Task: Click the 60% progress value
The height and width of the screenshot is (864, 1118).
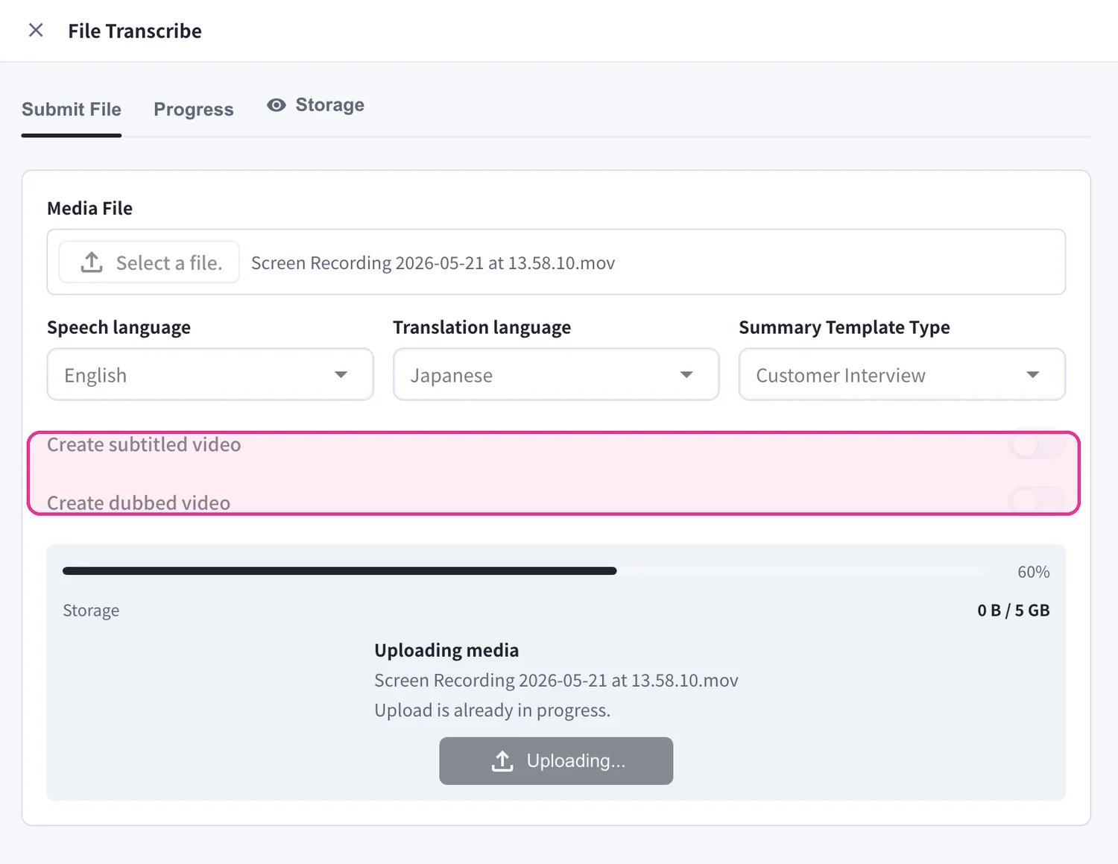Action: coord(1034,572)
